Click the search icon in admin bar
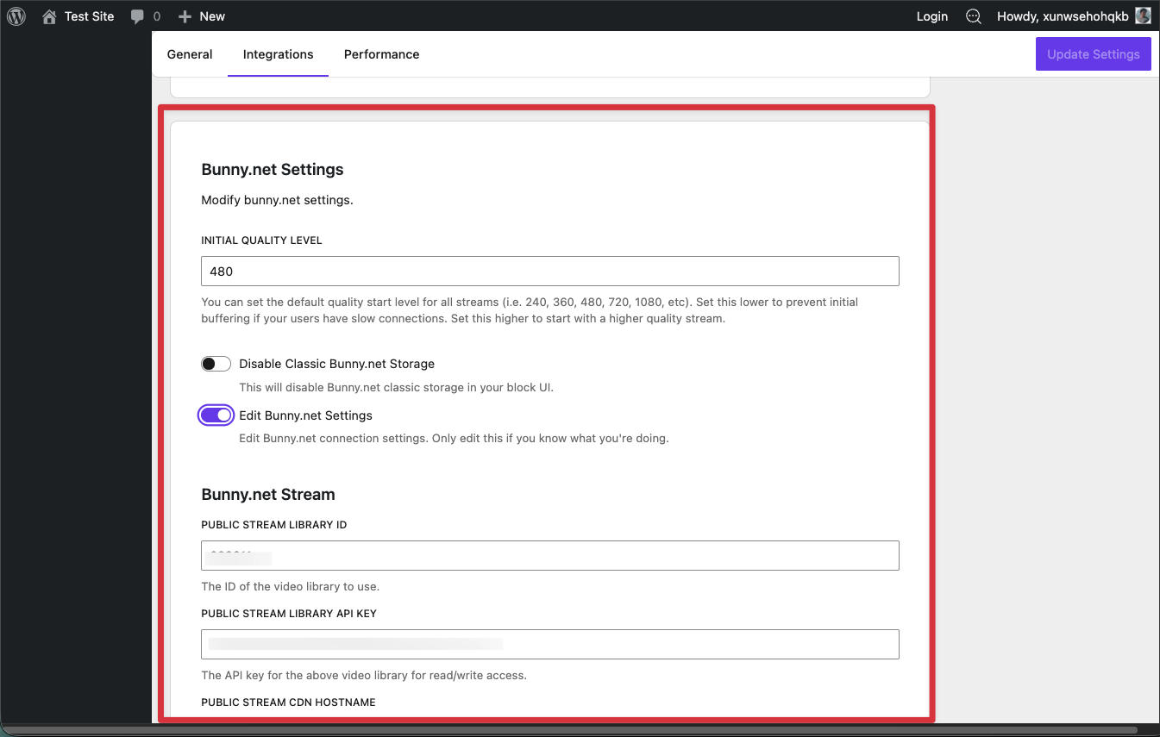Screen dimensions: 1160x737 click(x=973, y=16)
